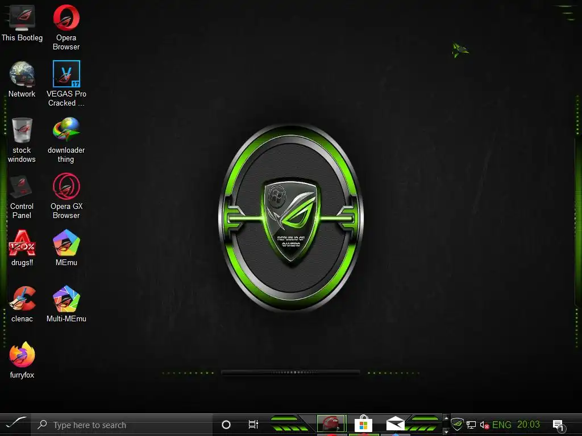Open the Mail app on taskbar
The height and width of the screenshot is (436, 582).
point(396,424)
